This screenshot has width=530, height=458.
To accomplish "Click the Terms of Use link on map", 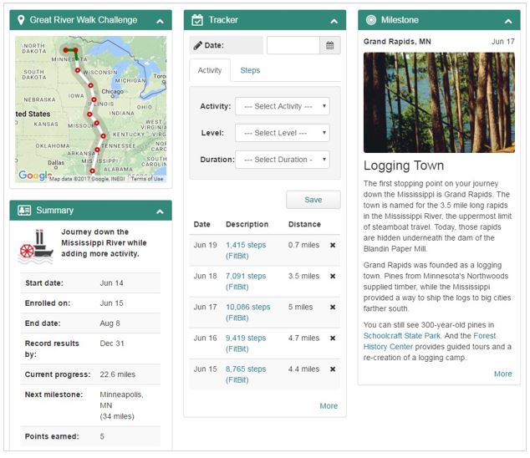I will click(147, 179).
